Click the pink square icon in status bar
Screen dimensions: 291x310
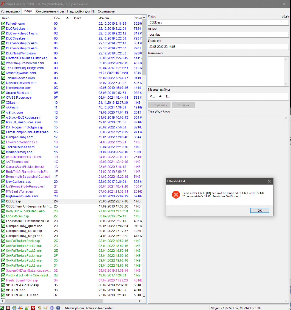(x=8, y=308)
